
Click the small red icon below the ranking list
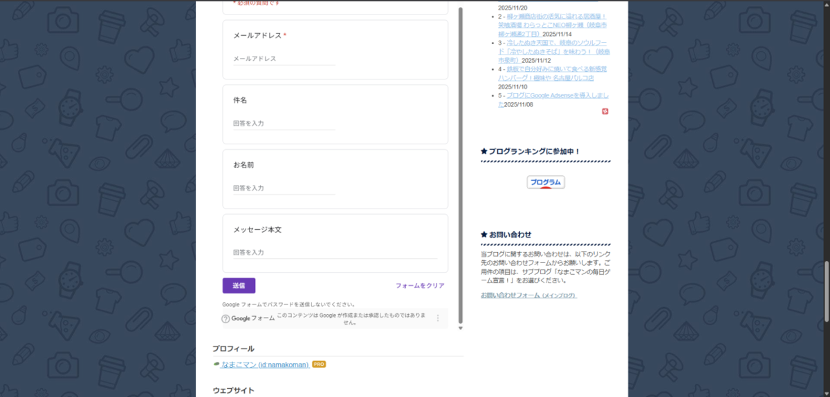click(x=605, y=111)
